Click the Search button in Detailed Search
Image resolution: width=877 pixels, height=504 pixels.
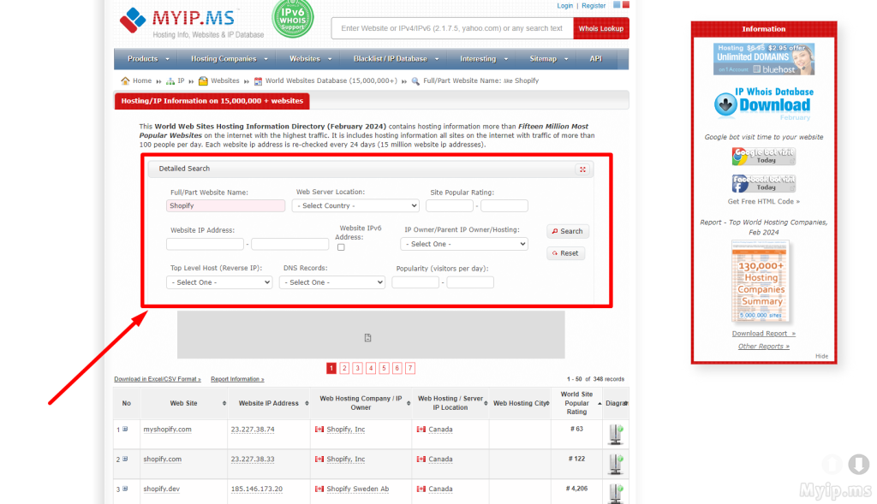coord(567,231)
